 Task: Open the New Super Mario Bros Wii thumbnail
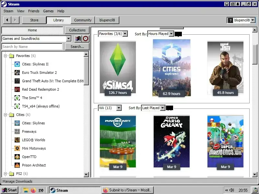pyautogui.click(x=225, y=142)
